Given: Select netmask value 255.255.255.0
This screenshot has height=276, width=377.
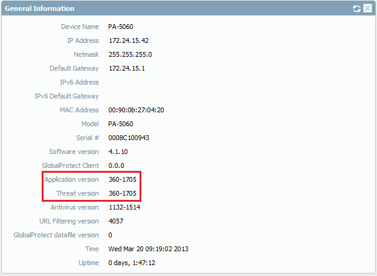Looking at the screenshot, I should (x=130, y=54).
